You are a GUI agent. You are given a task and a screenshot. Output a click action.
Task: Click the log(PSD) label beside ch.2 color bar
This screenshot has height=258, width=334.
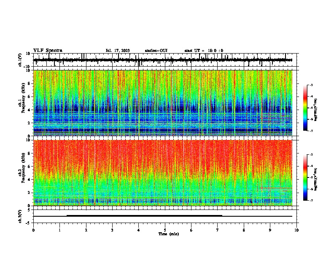tap(316, 179)
